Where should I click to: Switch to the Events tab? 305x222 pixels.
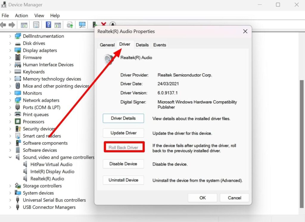(x=160, y=45)
